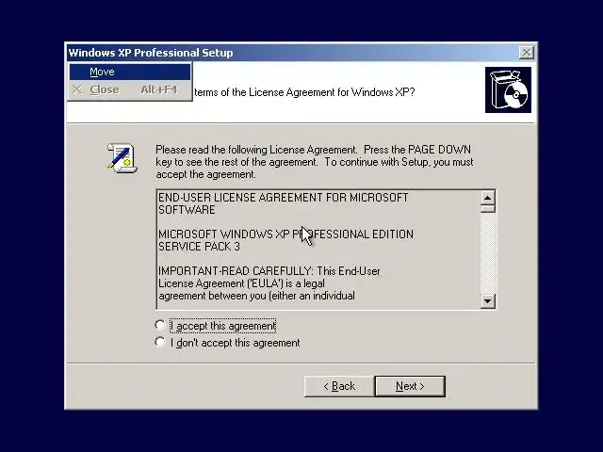Go to the next setup step
Screen dimensions: 603x452
410,386
